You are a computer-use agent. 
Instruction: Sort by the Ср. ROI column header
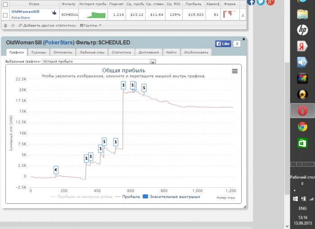pos(174,4)
